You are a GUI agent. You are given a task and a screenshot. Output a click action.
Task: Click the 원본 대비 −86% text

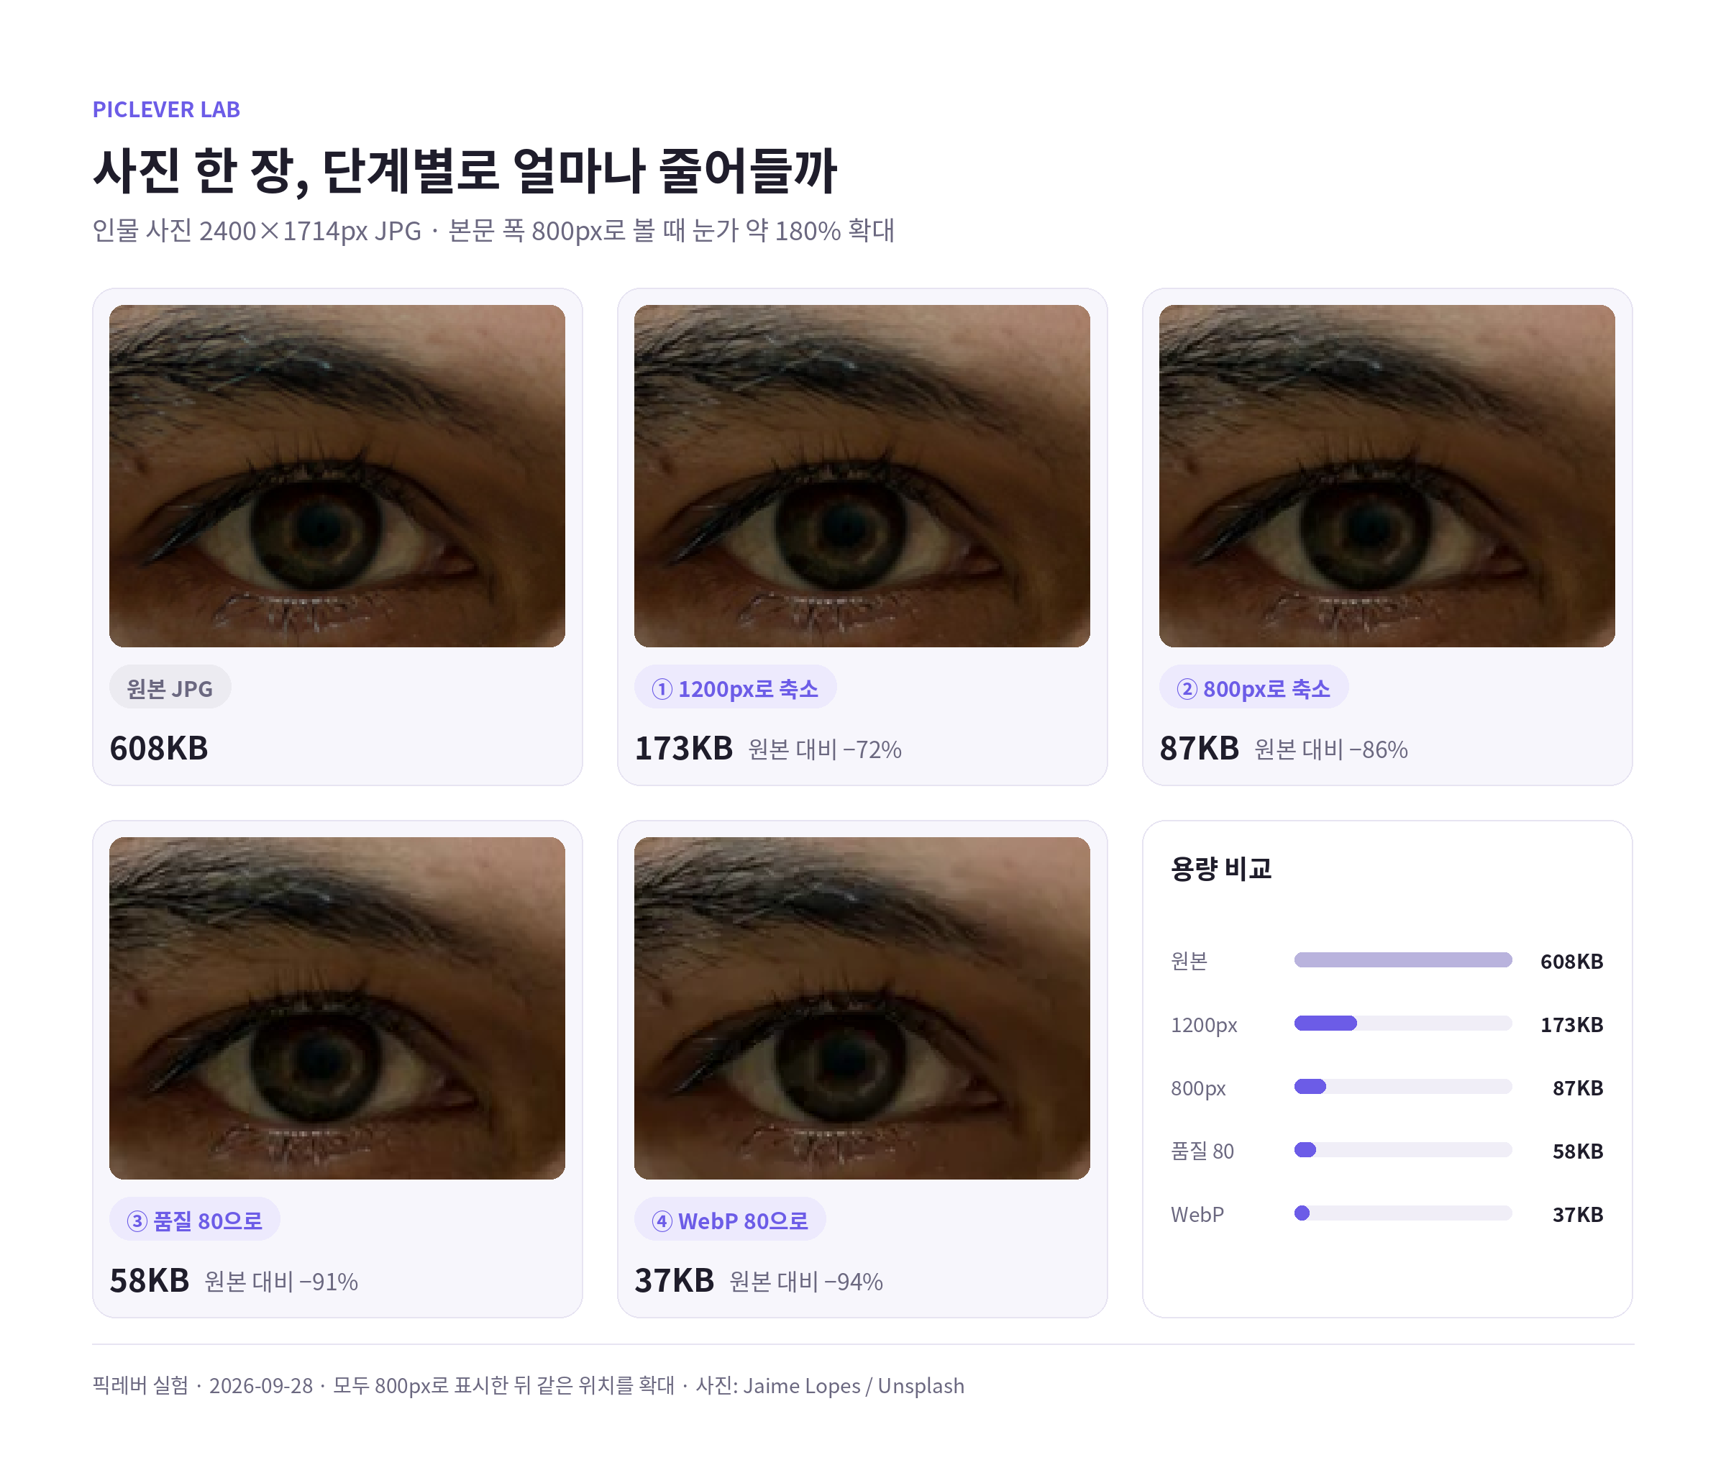(x=1331, y=750)
